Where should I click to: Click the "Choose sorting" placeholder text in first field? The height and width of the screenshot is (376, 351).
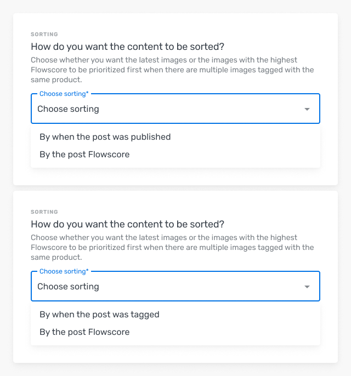pos(69,109)
